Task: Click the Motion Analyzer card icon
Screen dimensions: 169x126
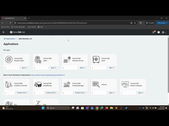Action: coord(125,85)
